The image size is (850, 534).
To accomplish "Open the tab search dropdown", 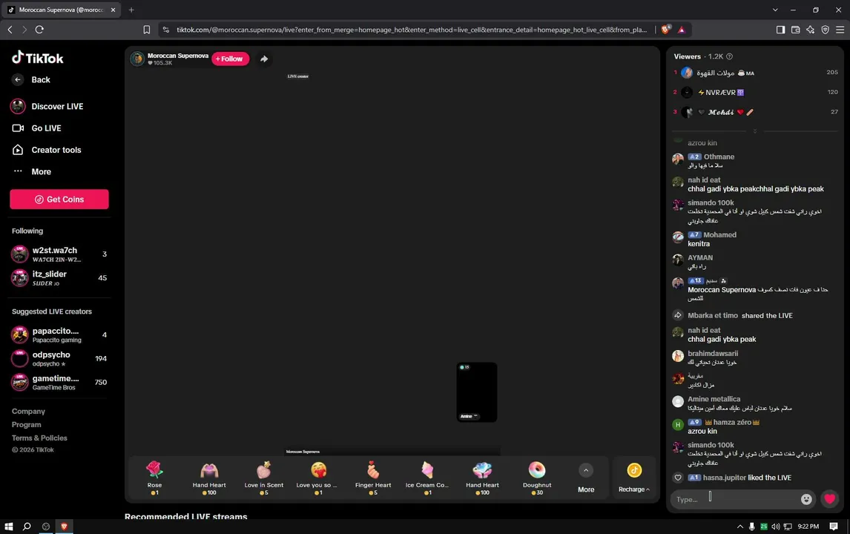I will click(775, 10).
